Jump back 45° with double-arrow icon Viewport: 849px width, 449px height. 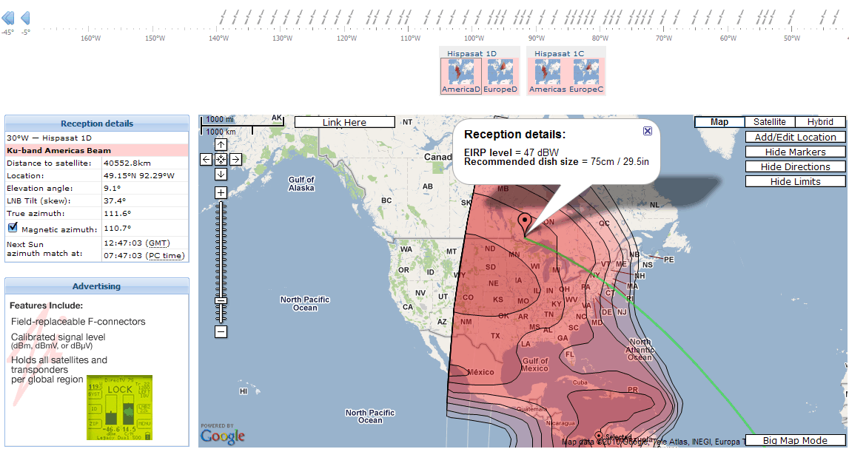pos(7,18)
